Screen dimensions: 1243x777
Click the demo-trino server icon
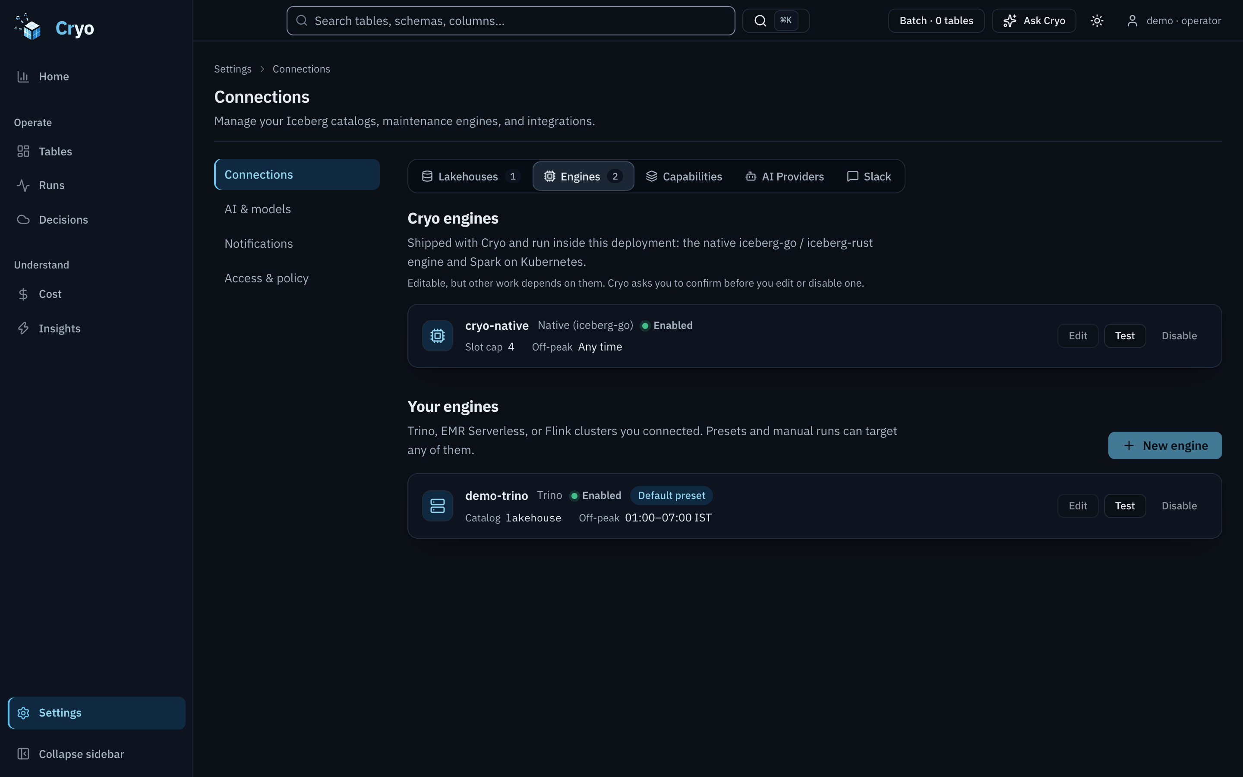(x=438, y=505)
